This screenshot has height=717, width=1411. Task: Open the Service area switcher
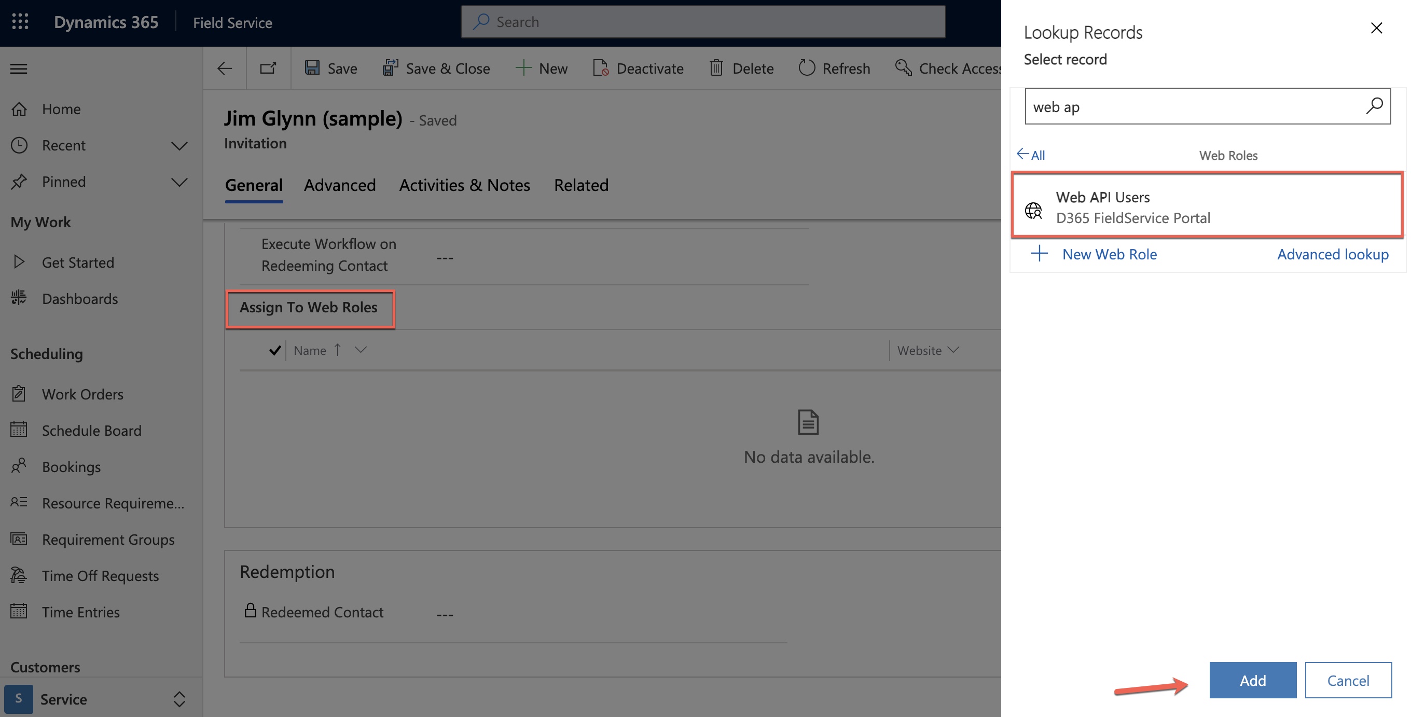tap(101, 699)
